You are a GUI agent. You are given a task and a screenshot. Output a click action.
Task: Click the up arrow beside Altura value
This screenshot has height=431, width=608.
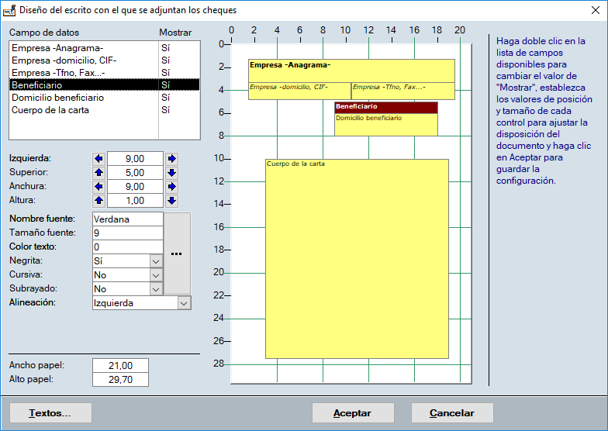[99, 200]
